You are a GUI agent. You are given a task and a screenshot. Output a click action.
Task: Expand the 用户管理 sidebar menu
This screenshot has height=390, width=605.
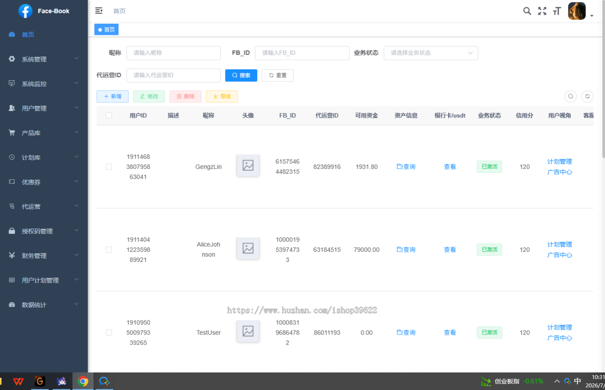[x=44, y=108]
